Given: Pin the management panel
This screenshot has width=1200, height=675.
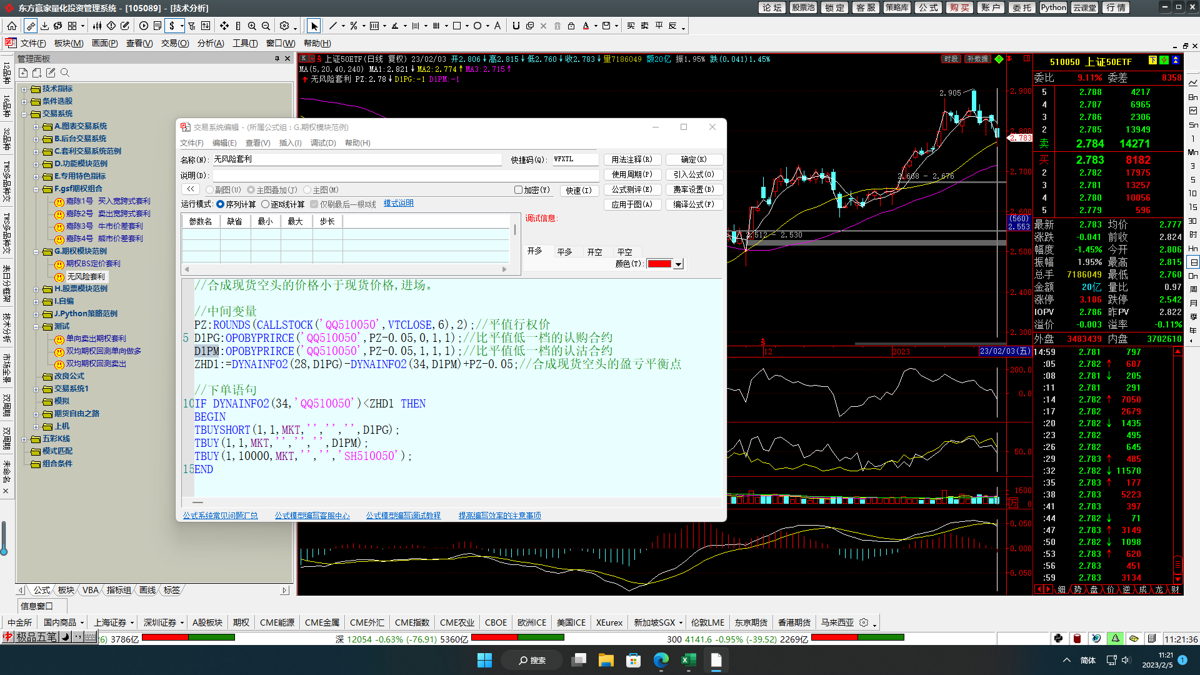Looking at the screenshot, I should pyautogui.click(x=277, y=59).
